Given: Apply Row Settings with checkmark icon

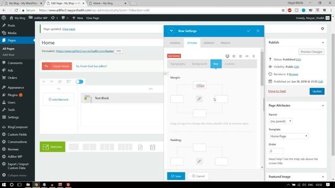Looking at the screenshot, I should (x=248, y=31).
